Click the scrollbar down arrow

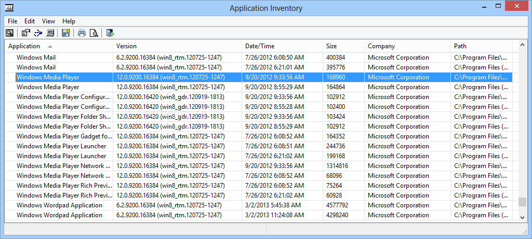click(x=523, y=218)
